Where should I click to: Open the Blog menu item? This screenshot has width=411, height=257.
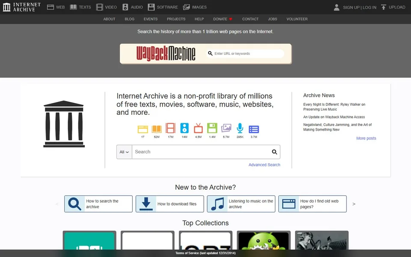[x=129, y=19]
